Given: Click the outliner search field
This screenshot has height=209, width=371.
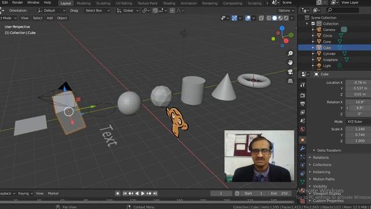Looking at the screenshot, I should (343, 10).
